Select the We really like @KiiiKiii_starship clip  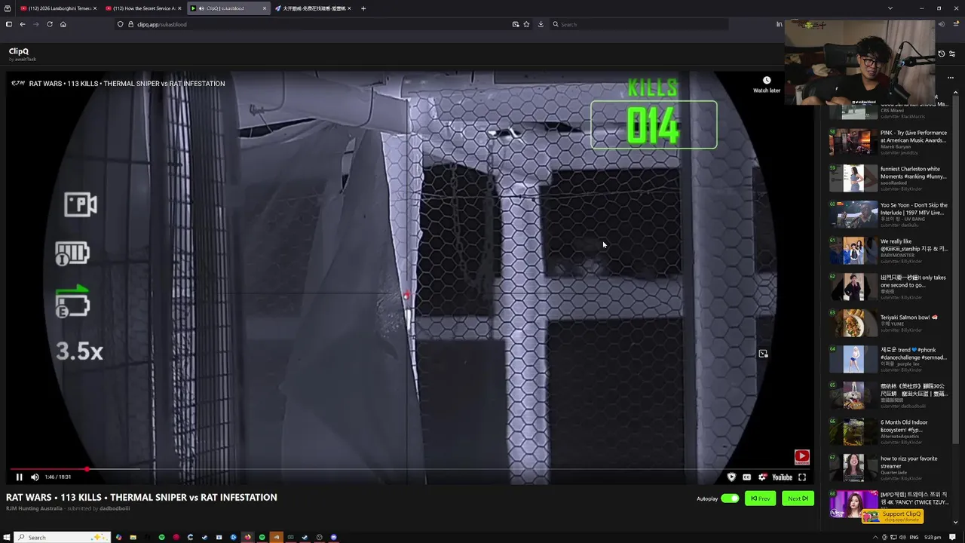(x=888, y=250)
